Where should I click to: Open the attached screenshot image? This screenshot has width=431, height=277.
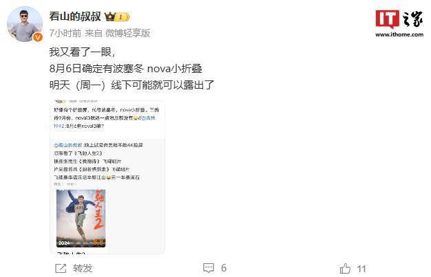tap(107, 177)
